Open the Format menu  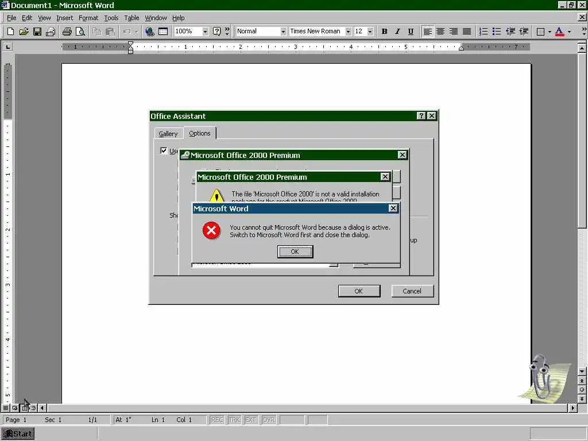88,18
